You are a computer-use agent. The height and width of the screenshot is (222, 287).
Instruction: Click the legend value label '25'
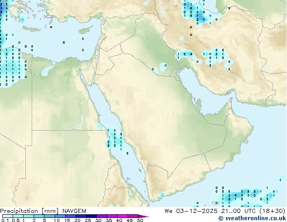88,220
